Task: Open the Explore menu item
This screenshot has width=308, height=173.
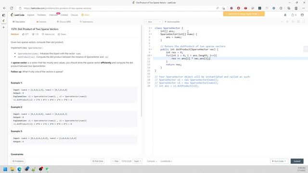Action: [x=31, y=15]
